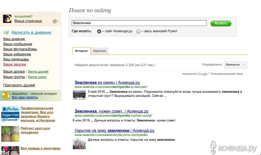Open Ваше избранное
261x155 pixels.
(x=17, y=54)
